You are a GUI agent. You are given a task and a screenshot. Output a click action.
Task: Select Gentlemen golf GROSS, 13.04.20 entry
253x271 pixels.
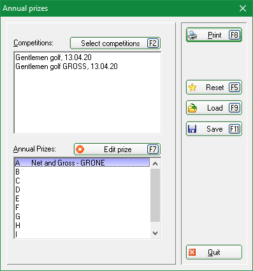click(x=66, y=66)
